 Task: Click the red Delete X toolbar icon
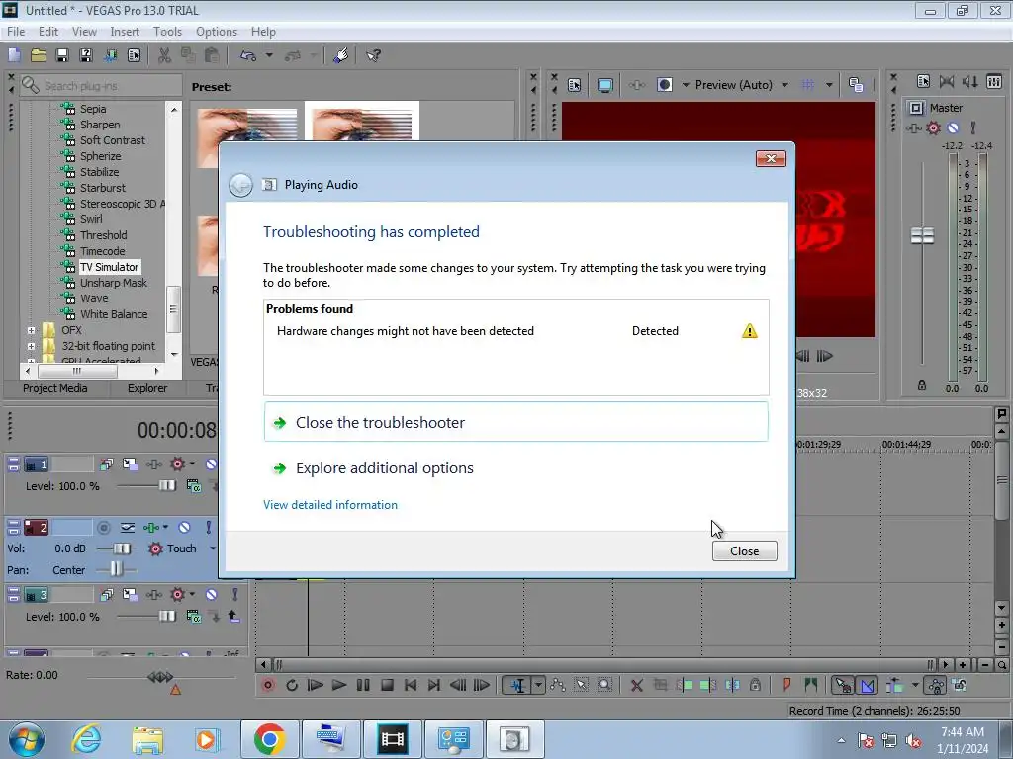(x=636, y=685)
